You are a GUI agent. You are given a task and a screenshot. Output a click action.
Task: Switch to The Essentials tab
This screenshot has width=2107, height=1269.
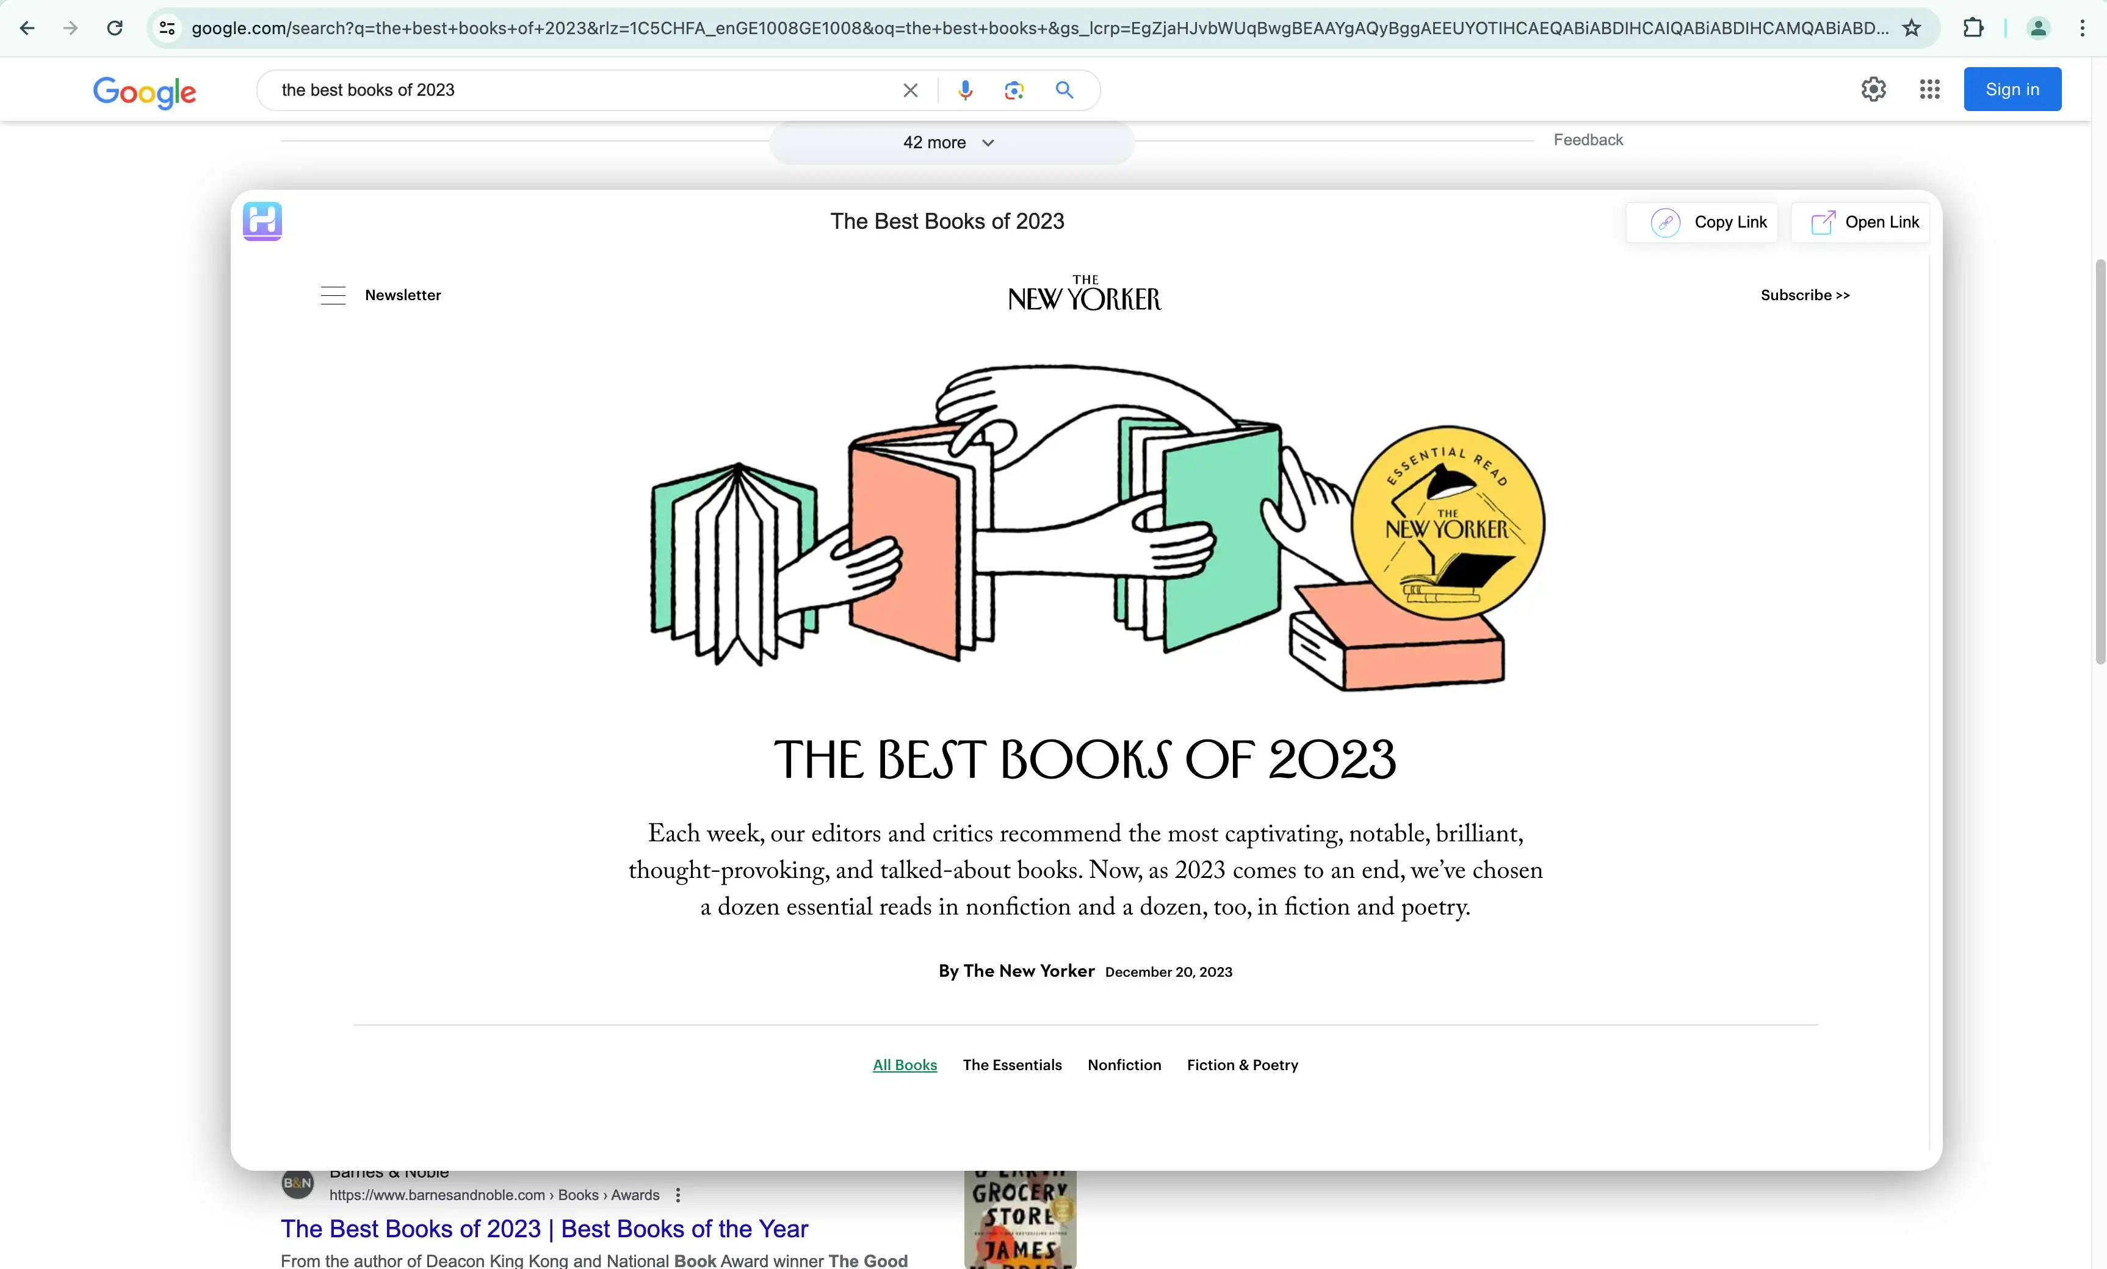point(1013,1065)
